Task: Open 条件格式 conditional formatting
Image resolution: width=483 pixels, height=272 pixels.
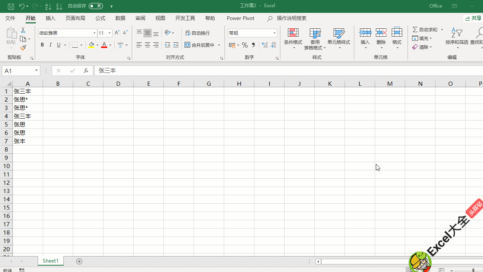Action: click(293, 39)
